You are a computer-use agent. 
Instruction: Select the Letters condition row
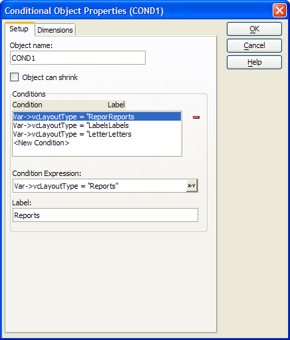pyautogui.click(x=97, y=134)
